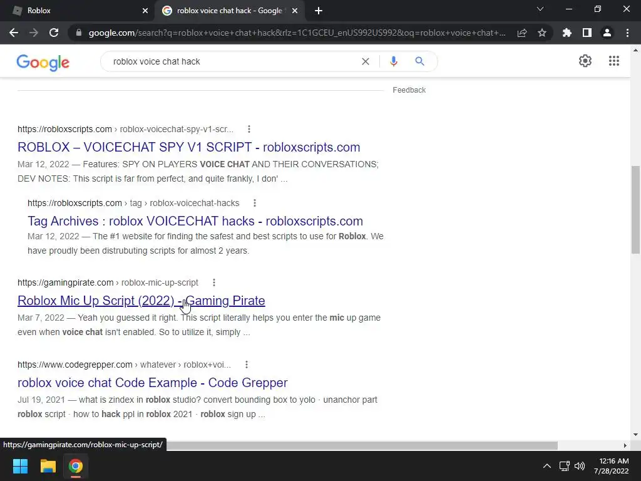Click the Feedback link
This screenshot has width=641, height=481.
pyautogui.click(x=409, y=90)
